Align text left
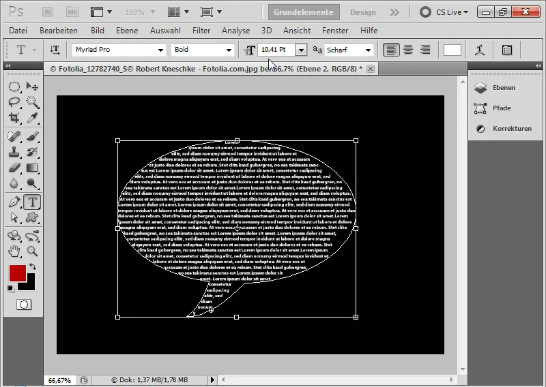The height and width of the screenshot is (387, 546). [391, 50]
